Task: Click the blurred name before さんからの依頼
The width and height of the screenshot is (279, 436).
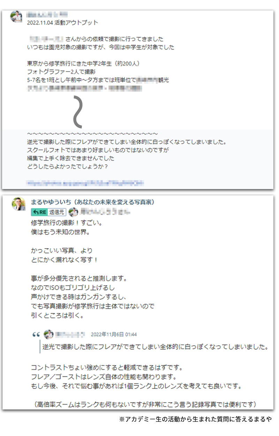Action: pyautogui.click(x=46, y=39)
